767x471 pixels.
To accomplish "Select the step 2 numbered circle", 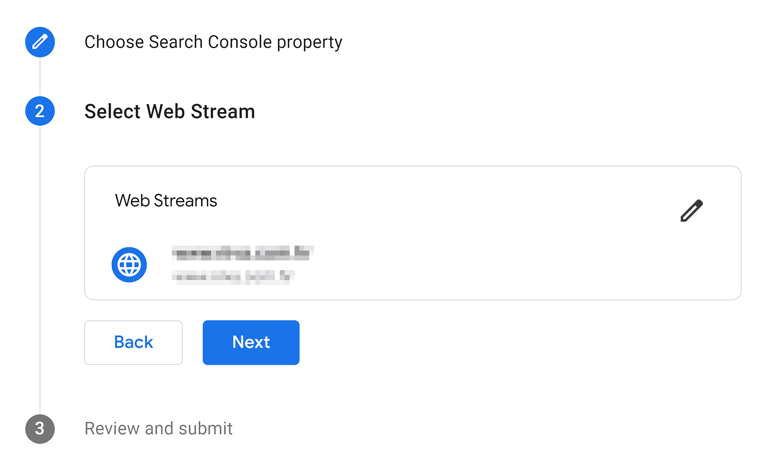I will click(40, 111).
